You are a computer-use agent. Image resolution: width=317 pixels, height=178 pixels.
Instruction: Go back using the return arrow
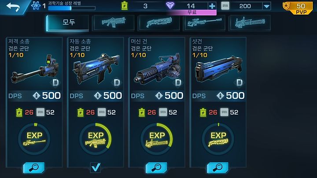(x=13, y=7)
